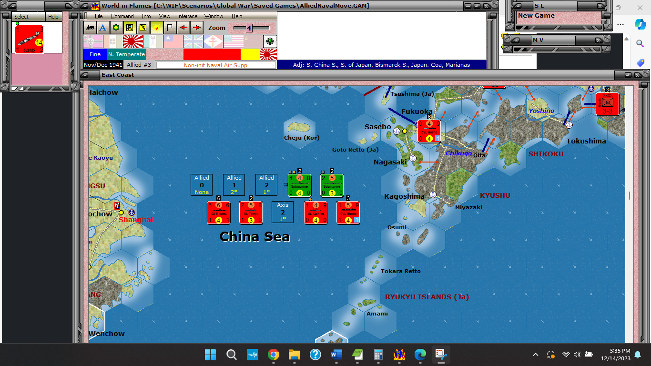Select the Allied 0 None sea box
Image resolution: width=651 pixels, height=366 pixels.
pyautogui.click(x=202, y=185)
